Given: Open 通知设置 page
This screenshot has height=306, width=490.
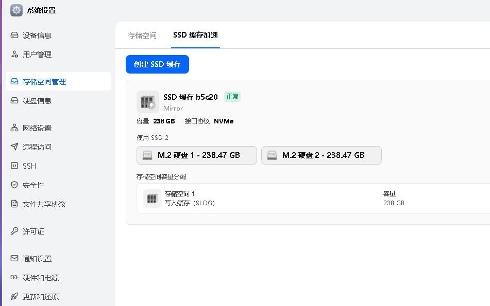Looking at the screenshot, I should point(58,259).
